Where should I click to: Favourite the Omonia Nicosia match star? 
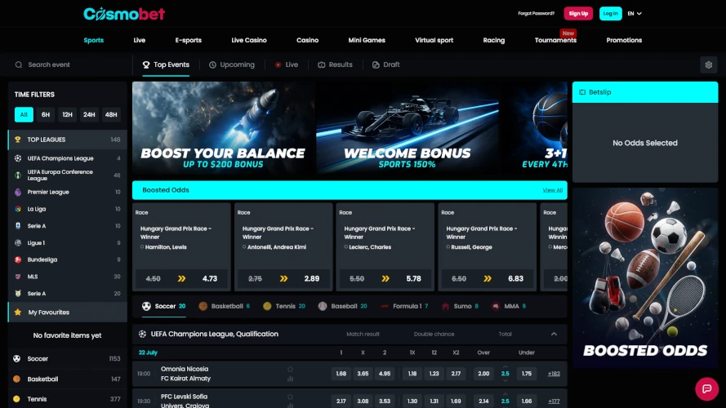pyautogui.click(x=290, y=369)
